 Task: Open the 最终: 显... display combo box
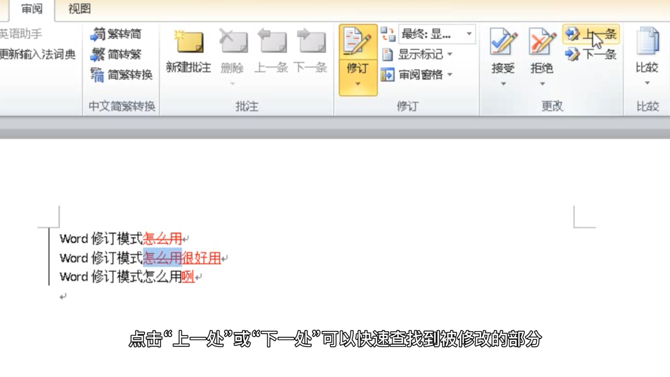tap(437, 34)
